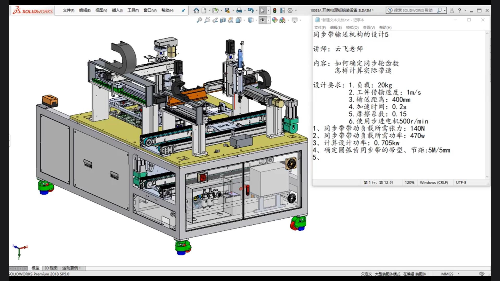Click the Dynamic Annotation Views icon
This screenshot has width=500, height=281.
[230, 20]
